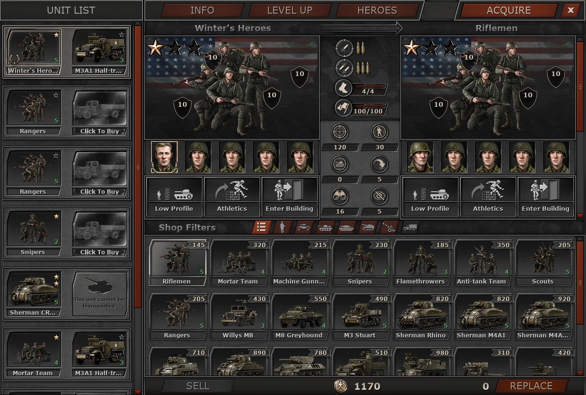
Task: Click Winter's Heroes Low Profile ability icon
Action: pos(174,196)
